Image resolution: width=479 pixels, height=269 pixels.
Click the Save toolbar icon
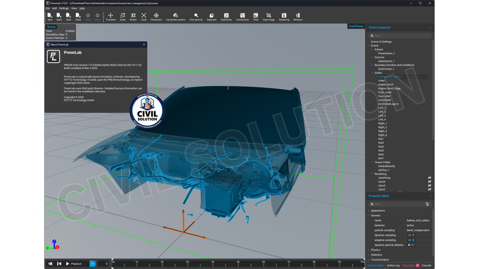(x=69, y=17)
